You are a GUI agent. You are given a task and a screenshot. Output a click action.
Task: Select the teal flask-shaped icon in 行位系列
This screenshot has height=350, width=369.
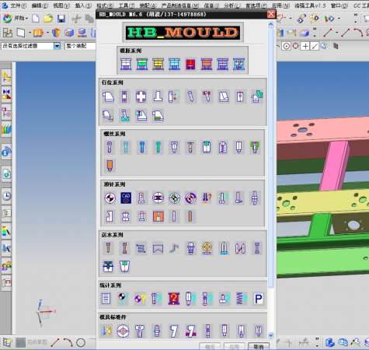[x=124, y=116]
